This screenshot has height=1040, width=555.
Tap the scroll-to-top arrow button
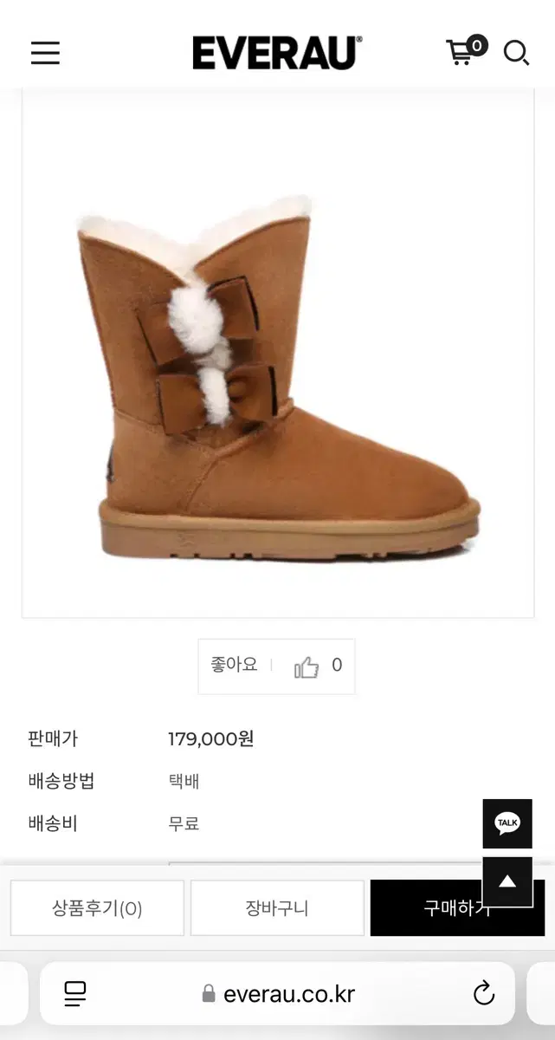click(507, 882)
